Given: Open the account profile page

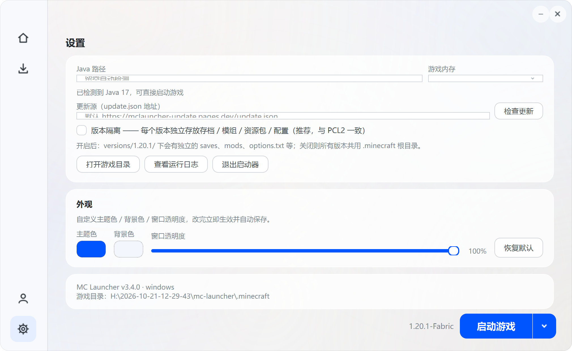Looking at the screenshot, I should pos(23,298).
